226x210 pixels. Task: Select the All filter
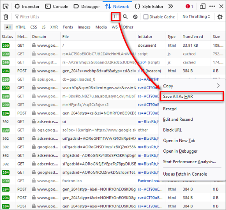[x=8, y=27]
